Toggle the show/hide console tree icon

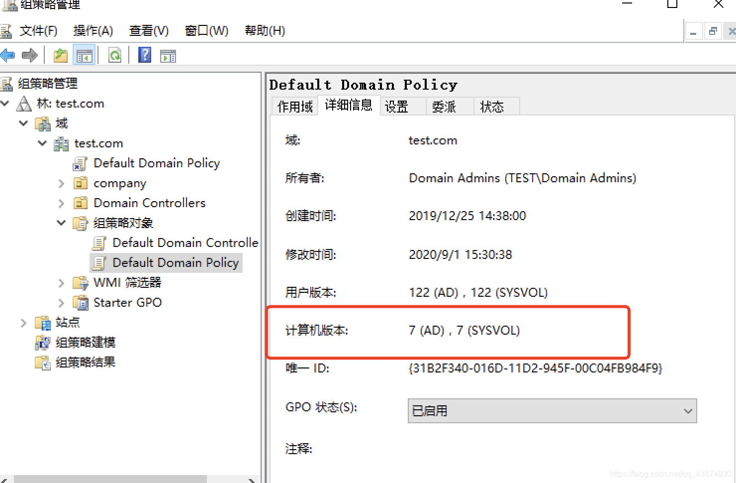pos(84,55)
